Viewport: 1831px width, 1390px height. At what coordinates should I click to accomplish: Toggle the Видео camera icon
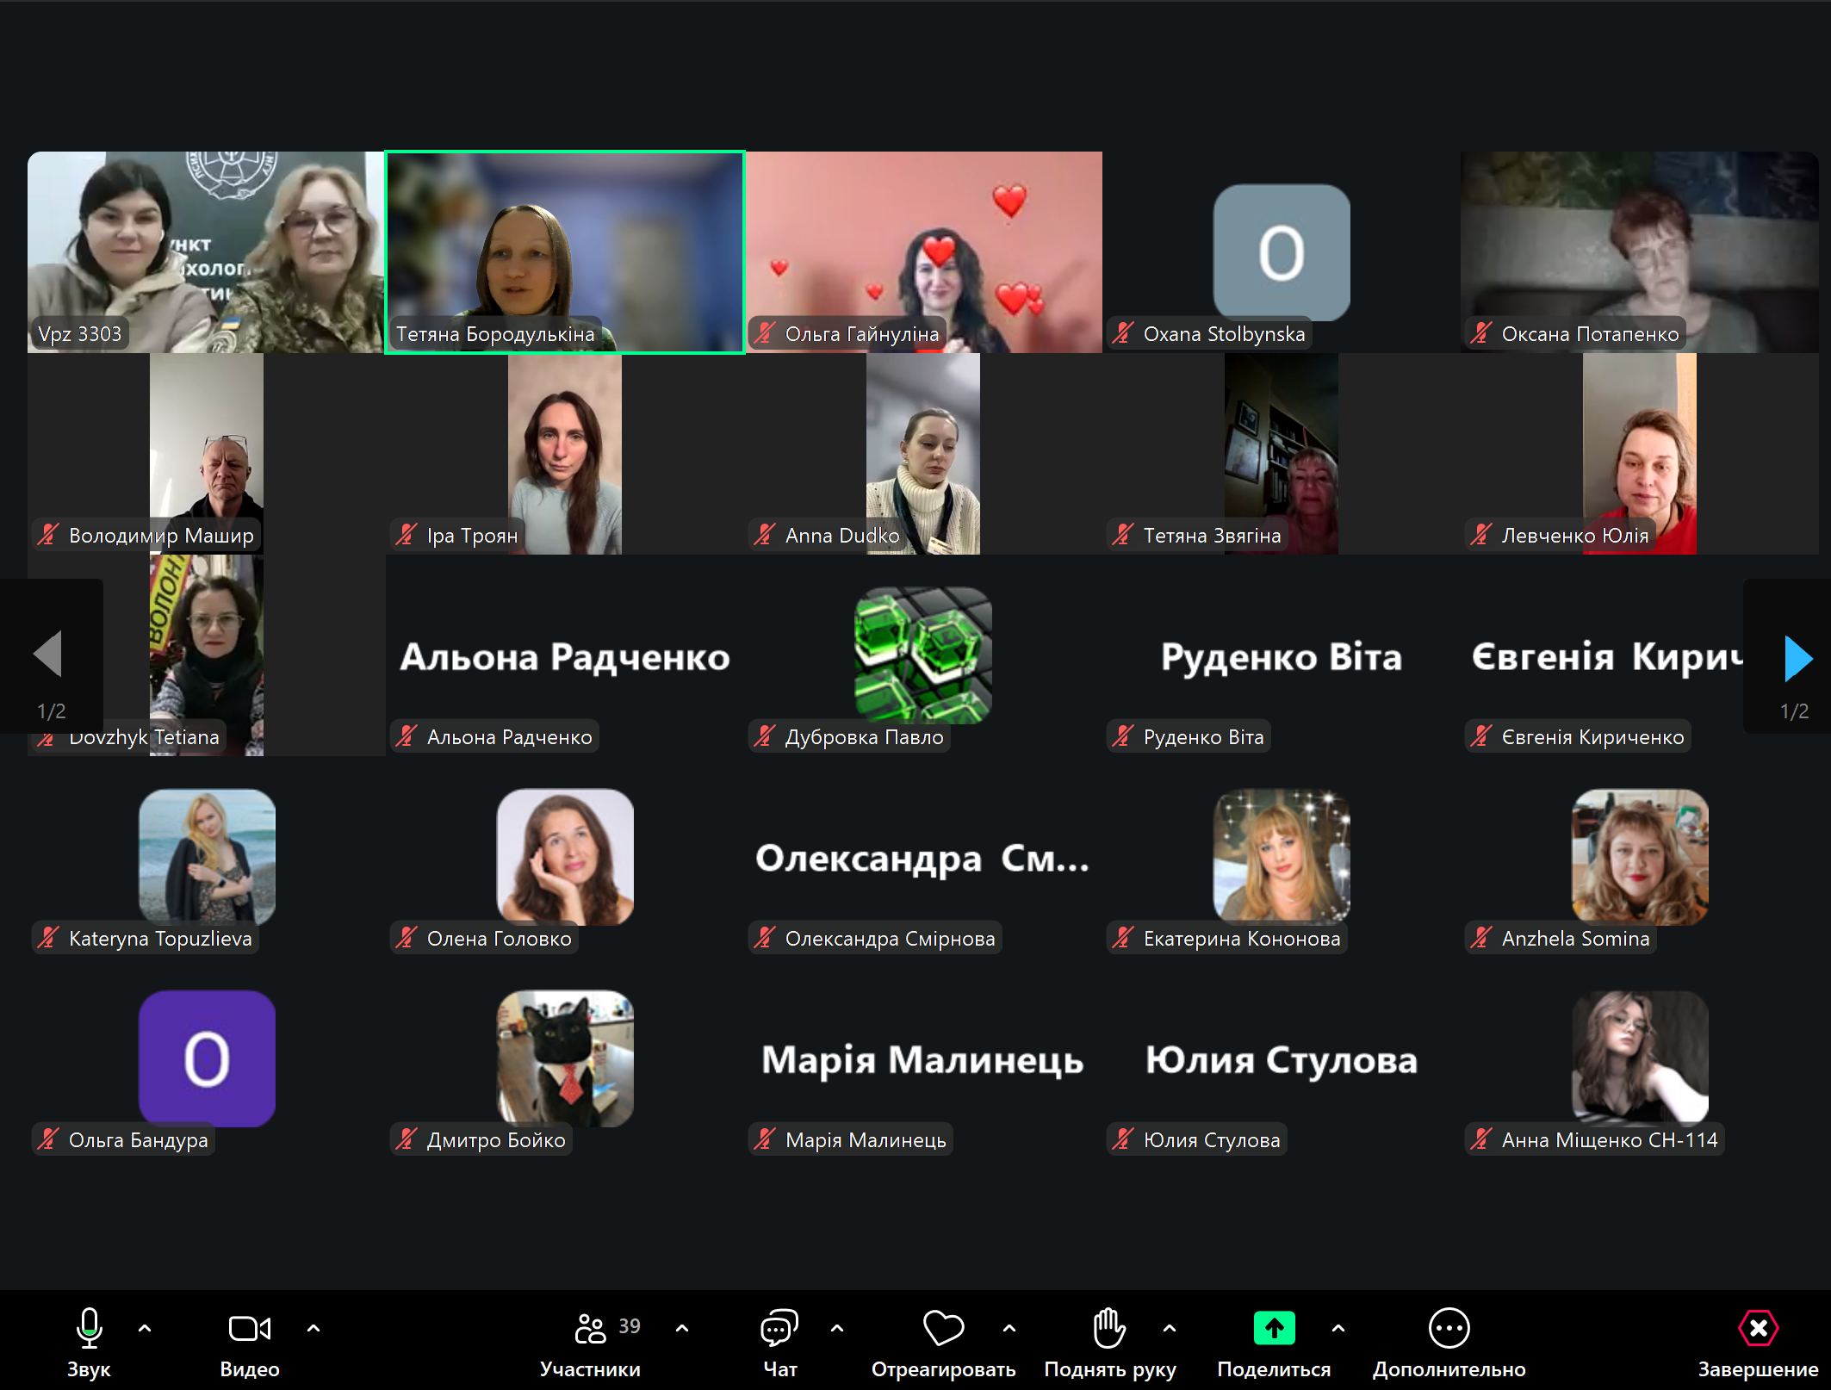point(249,1328)
